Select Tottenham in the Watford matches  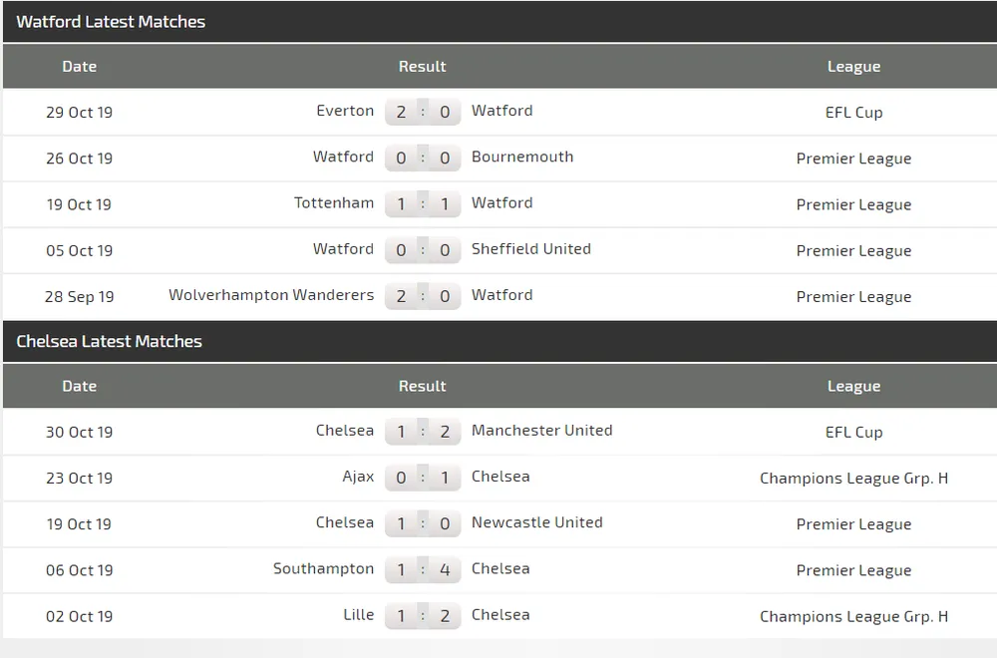pyautogui.click(x=334, y=202)
